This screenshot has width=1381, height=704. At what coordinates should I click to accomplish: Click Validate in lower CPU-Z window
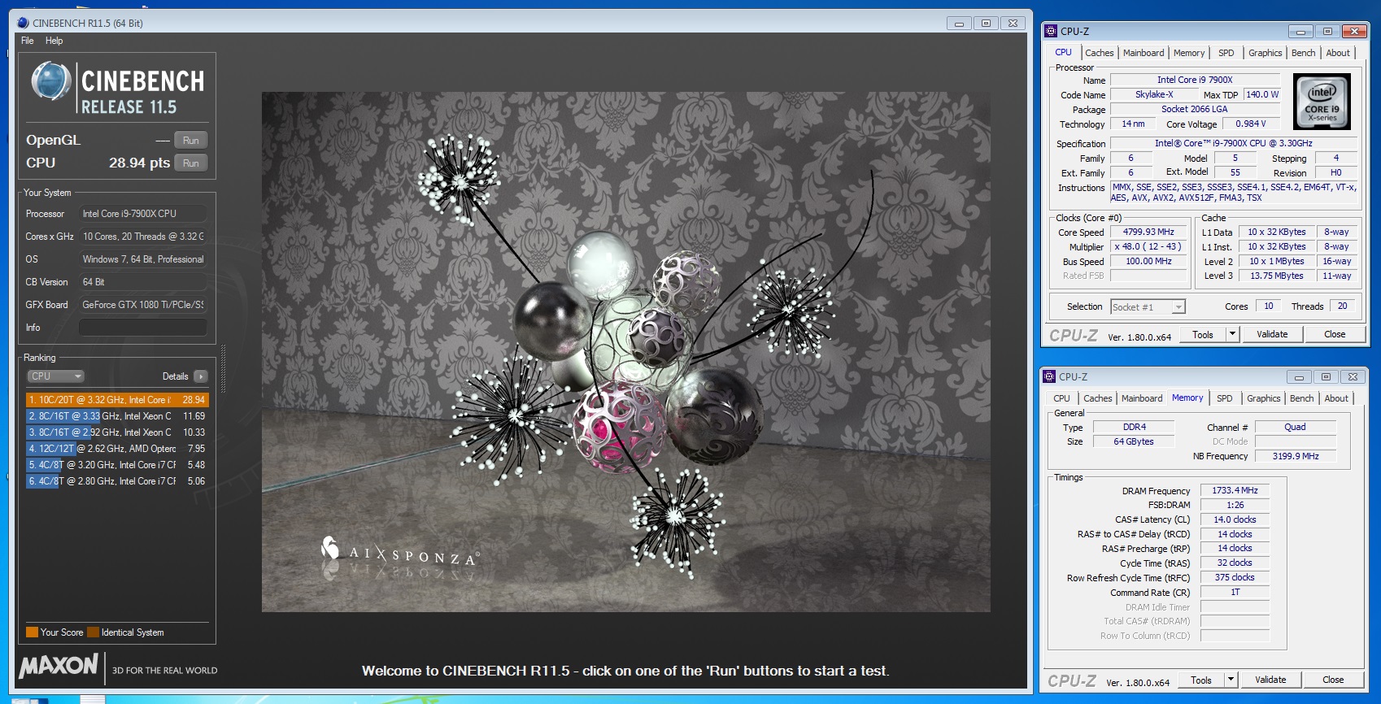(x=1270, y=680)
